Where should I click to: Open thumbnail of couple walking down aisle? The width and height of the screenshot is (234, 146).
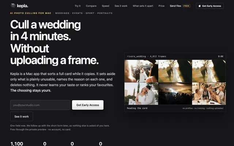(141, 71)
